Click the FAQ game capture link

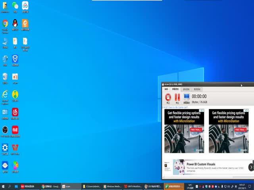177,107
